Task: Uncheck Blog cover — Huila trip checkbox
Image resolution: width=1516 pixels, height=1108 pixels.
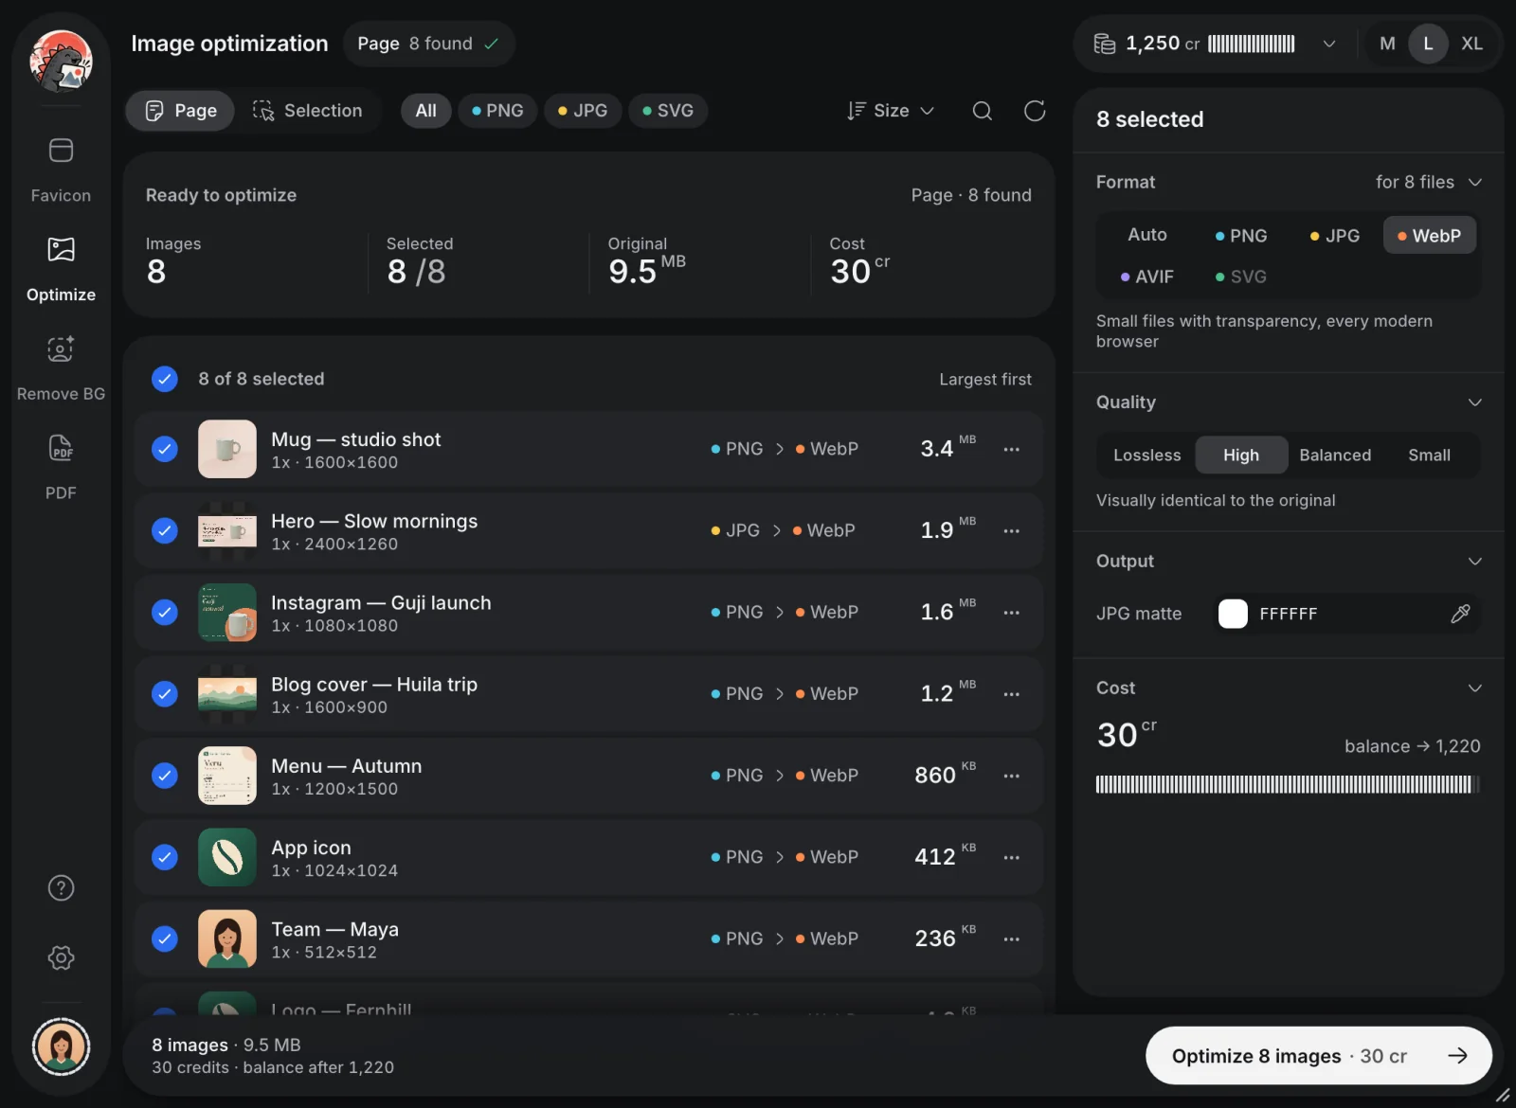Action: point(165,693)
